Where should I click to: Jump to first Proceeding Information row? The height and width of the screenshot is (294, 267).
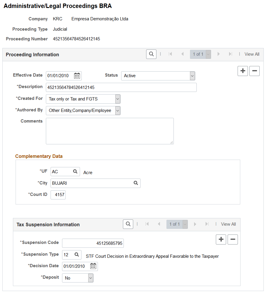click(170, 54)
